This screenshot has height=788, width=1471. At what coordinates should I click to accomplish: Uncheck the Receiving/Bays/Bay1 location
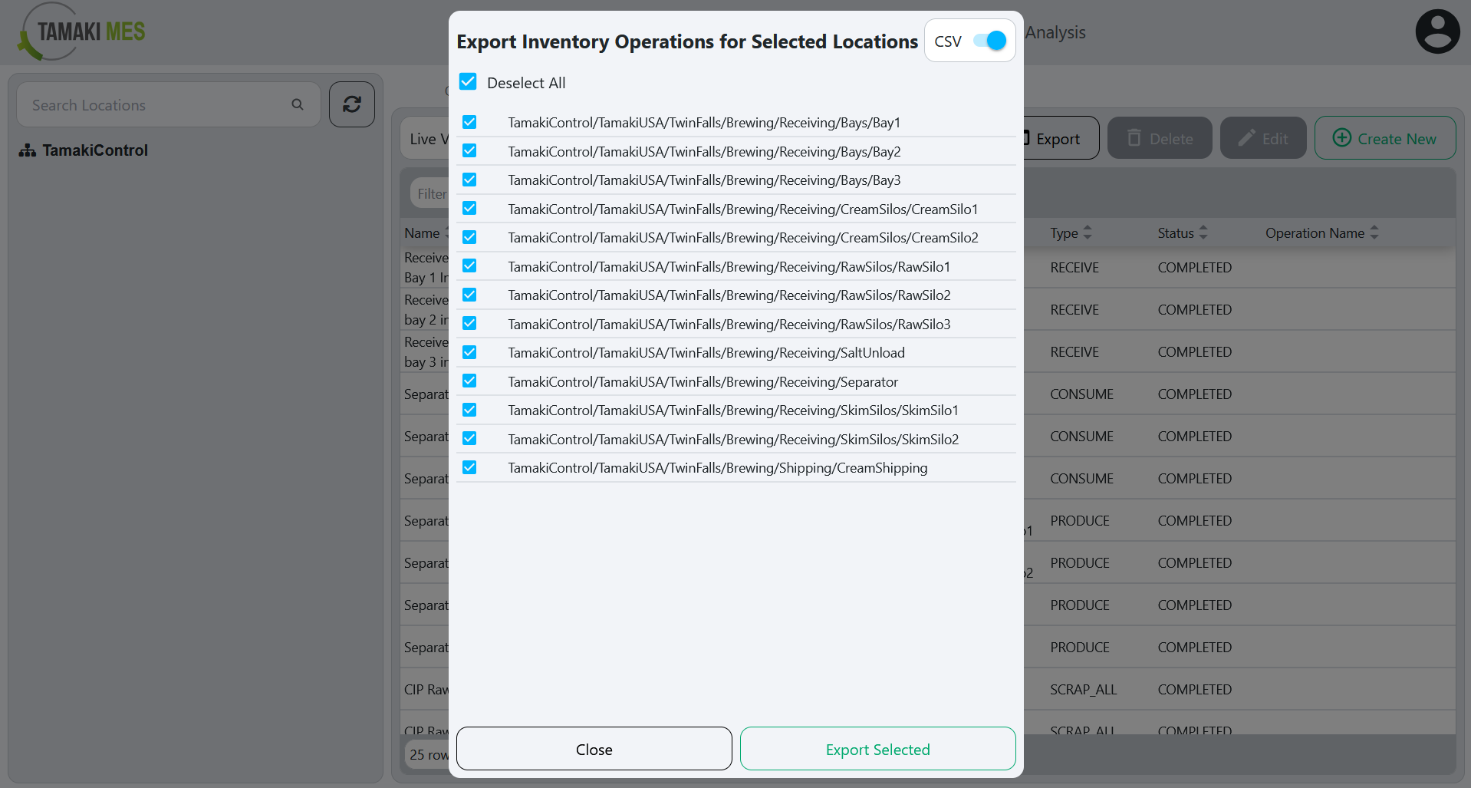pyautogui.click(x=469, y=121)
